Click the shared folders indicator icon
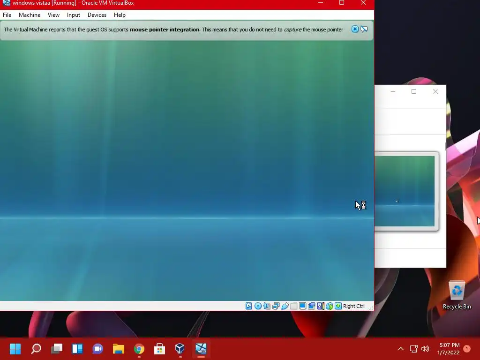480x360 pixels. tap(293, 306)
